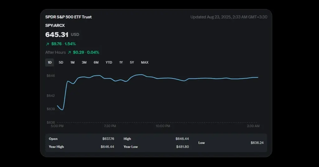Display the MAX price history
Viewport: 319px width, 167px height.
click(145, 63)
